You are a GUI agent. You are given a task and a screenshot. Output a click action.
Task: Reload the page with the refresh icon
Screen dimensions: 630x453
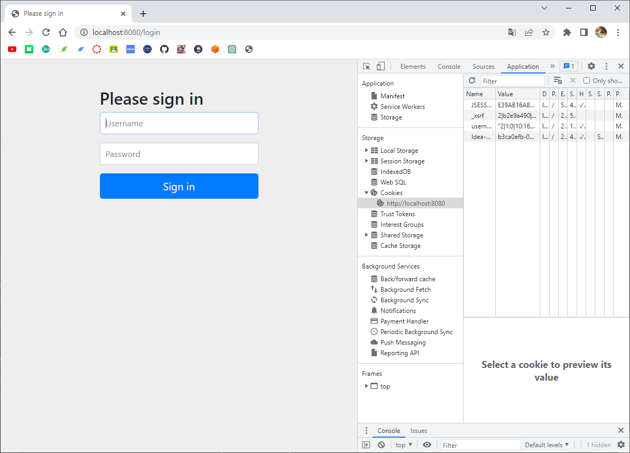coord(46,32)
